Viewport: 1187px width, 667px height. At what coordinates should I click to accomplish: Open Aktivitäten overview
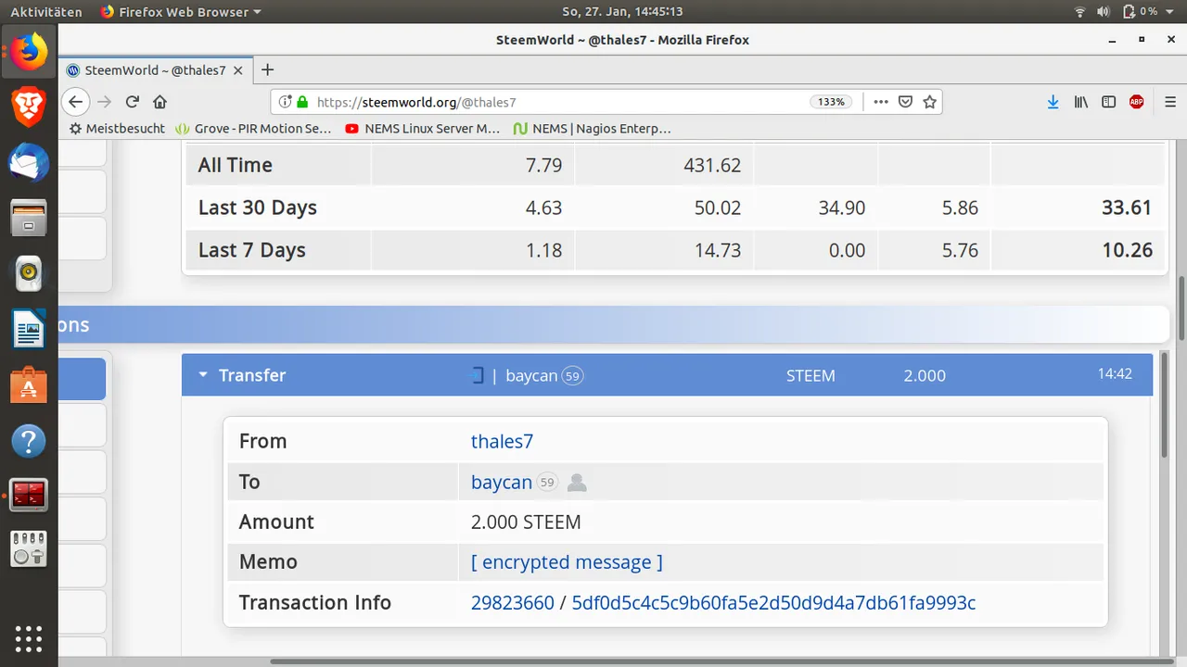pyautogui.click(x=46, y=11)
